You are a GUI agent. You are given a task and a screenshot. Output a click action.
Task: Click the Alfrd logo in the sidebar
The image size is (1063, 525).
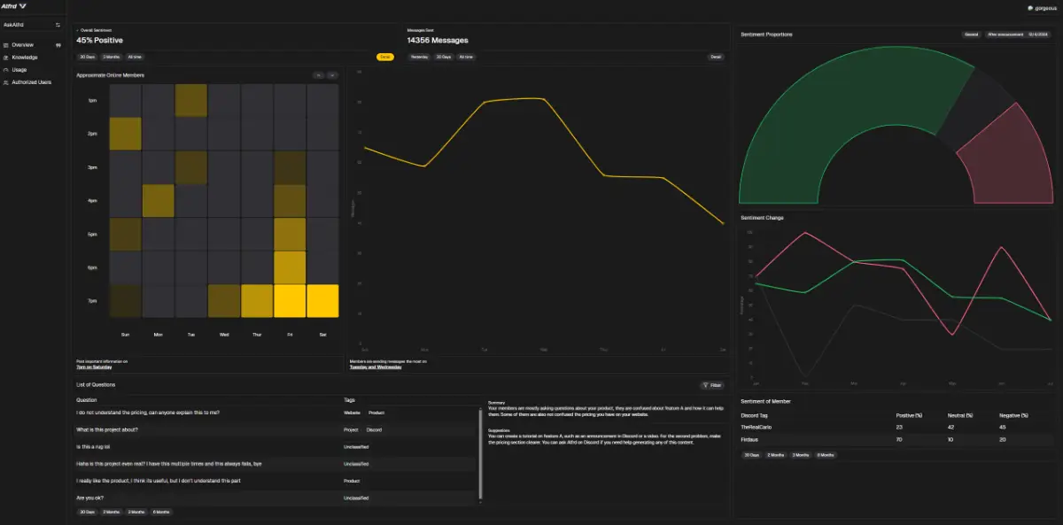point(16,6)
